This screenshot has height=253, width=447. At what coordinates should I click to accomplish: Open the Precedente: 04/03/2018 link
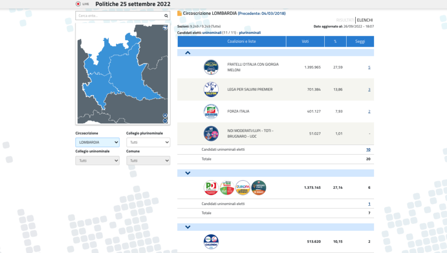tap(262, 14)
